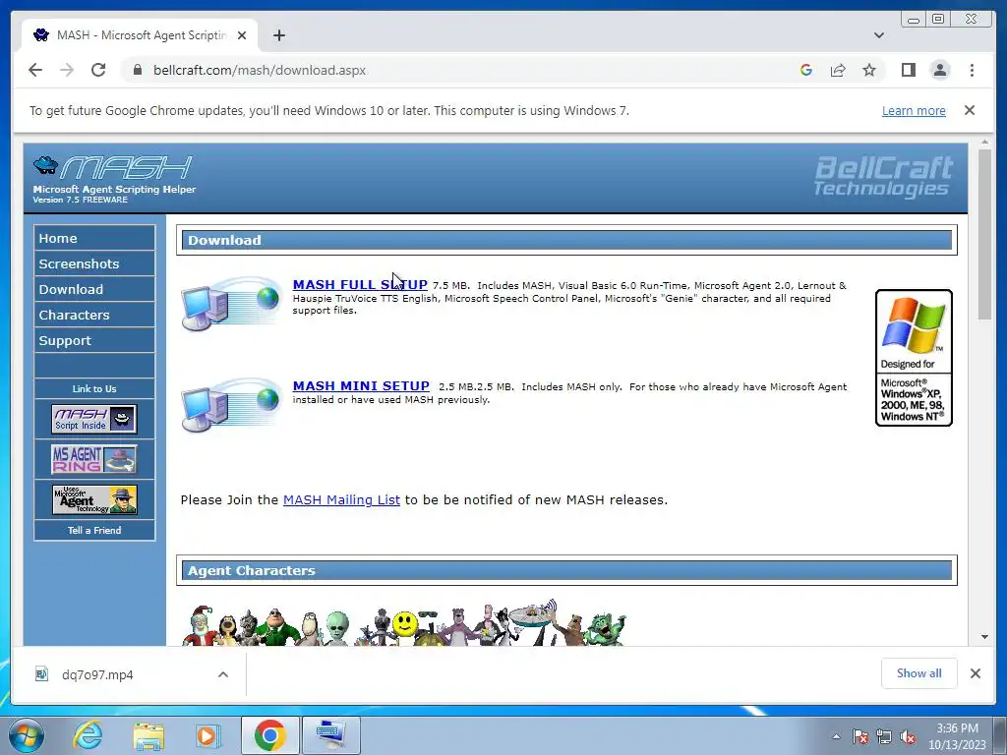Screen dimensions: 1007x755
Task: Expand the tab search chevron
Action: point(878,35)
